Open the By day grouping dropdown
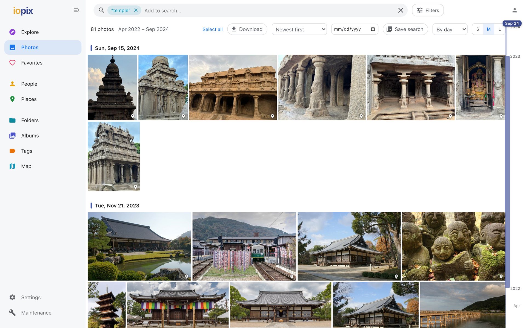The width and height of the screenshot is (526, 328). click(x=450, y=29)
